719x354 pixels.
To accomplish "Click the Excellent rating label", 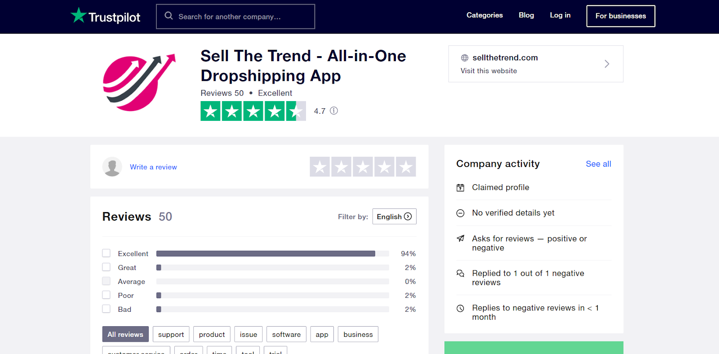I will click(x=133, y=254).
